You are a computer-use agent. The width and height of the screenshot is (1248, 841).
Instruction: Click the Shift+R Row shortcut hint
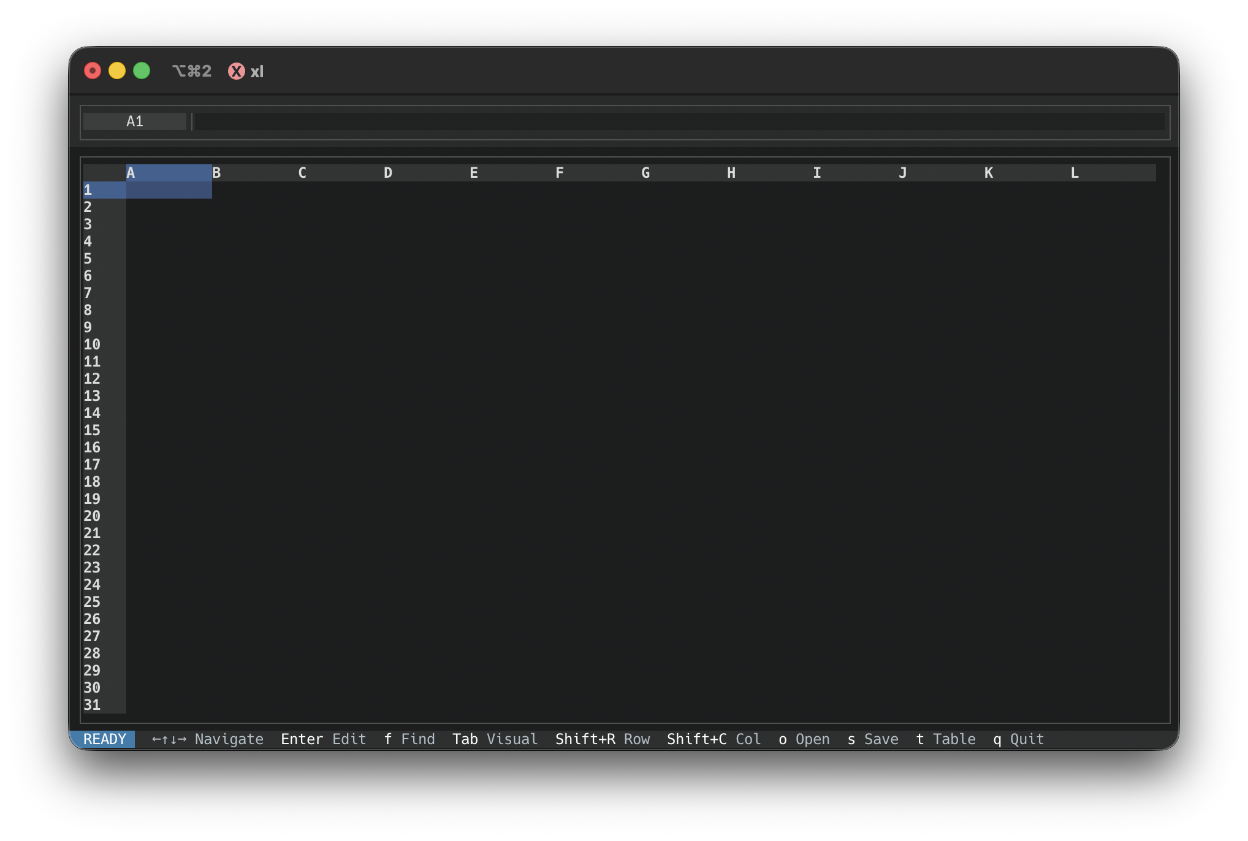[603, 739]
